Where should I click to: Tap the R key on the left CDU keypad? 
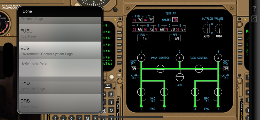pyautogui.click(x=95, y=118)
